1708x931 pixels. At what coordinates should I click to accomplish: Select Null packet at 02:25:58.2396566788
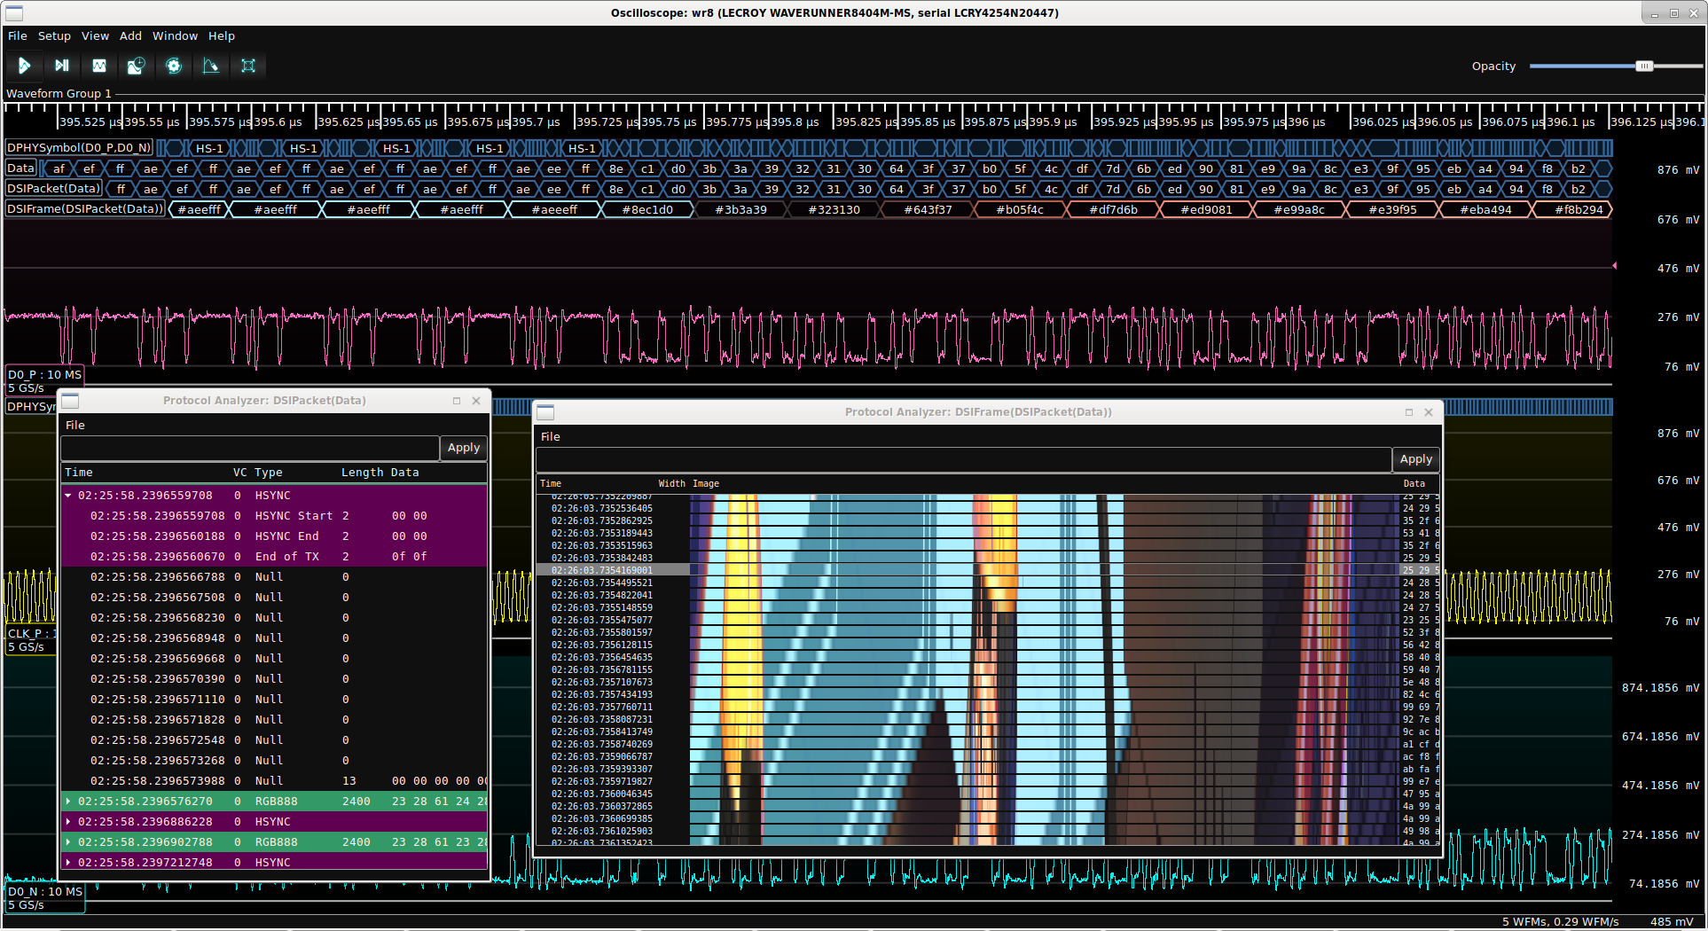pos(274,577)
